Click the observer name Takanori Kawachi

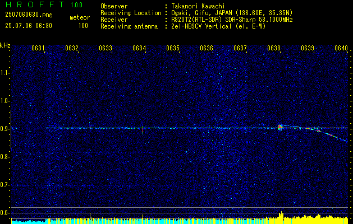[198, 6]
